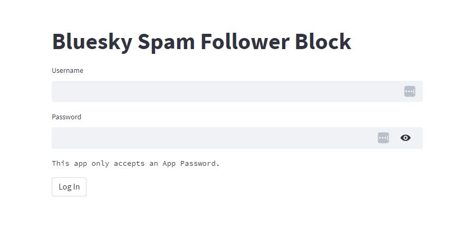Viewport: 462px width, 227px height.
Task: Click the password manager icon in Password field
Action: pyautogui.click(x=383, y=138)
